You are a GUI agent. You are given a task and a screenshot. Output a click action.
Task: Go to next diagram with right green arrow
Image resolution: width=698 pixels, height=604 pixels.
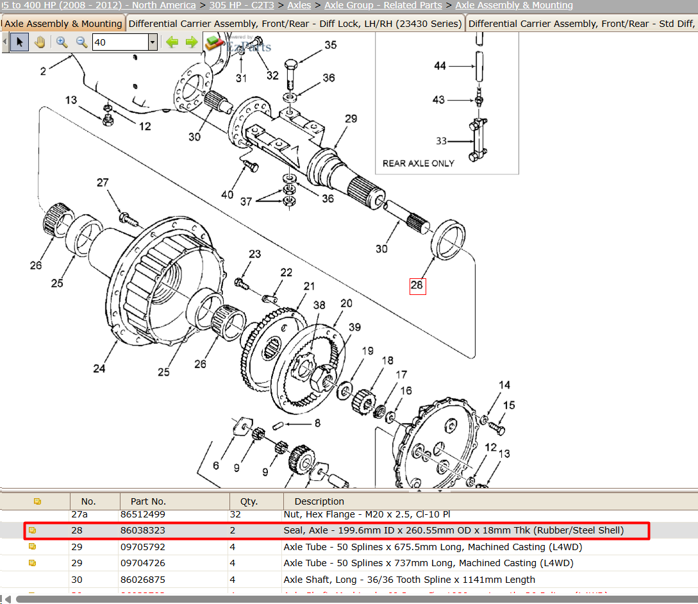point(192,42)
